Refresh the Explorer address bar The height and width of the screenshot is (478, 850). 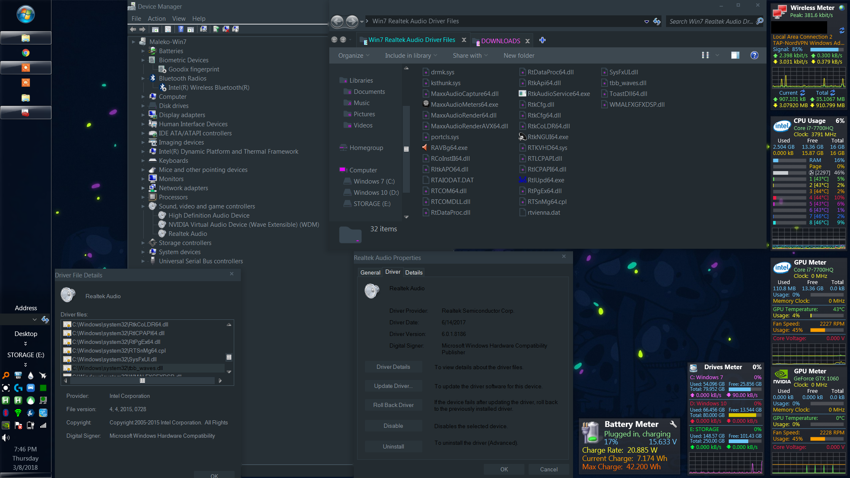tap(656, 22)
